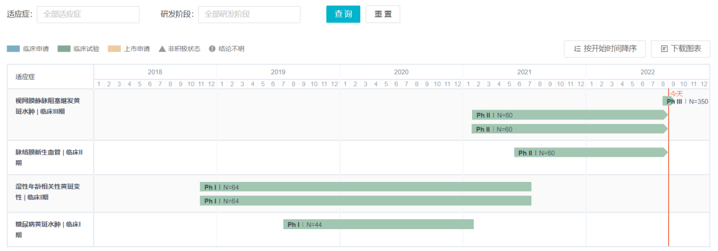Click the 适应症 column header
This screenshot has width=718, height=251.
click(25, 76)
